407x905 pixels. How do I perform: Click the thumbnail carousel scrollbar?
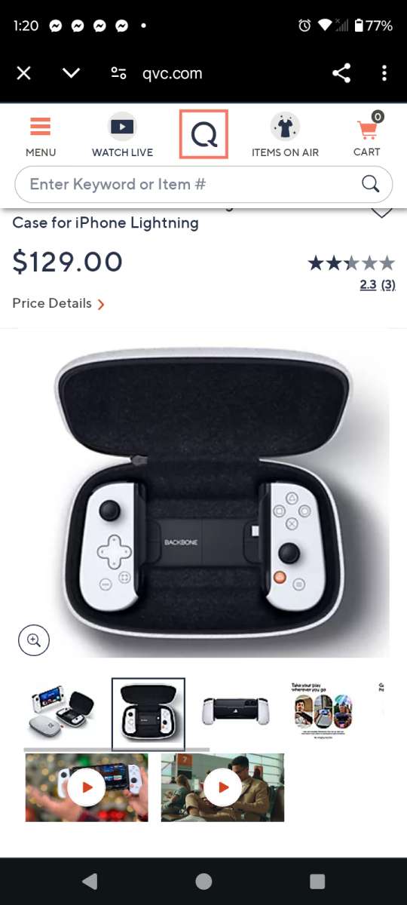(x=117, y=750)
